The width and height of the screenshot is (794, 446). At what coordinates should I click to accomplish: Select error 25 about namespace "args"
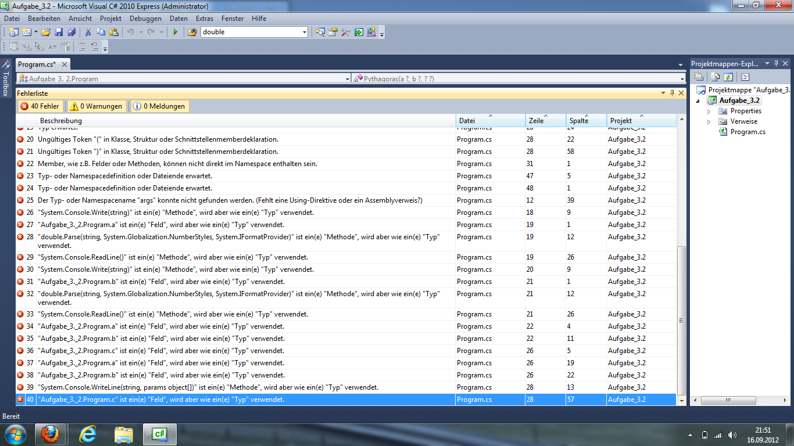346,200
